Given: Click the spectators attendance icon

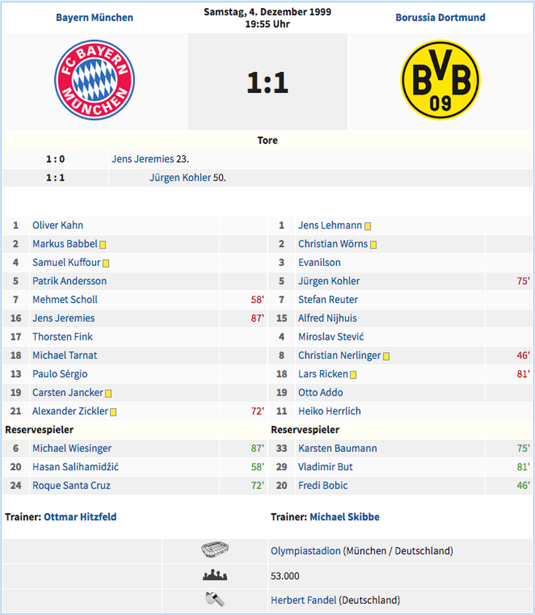Looking at the screenshot, I should [214, 576].
